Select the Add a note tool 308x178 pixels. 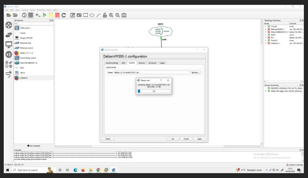tap(72, 15)
